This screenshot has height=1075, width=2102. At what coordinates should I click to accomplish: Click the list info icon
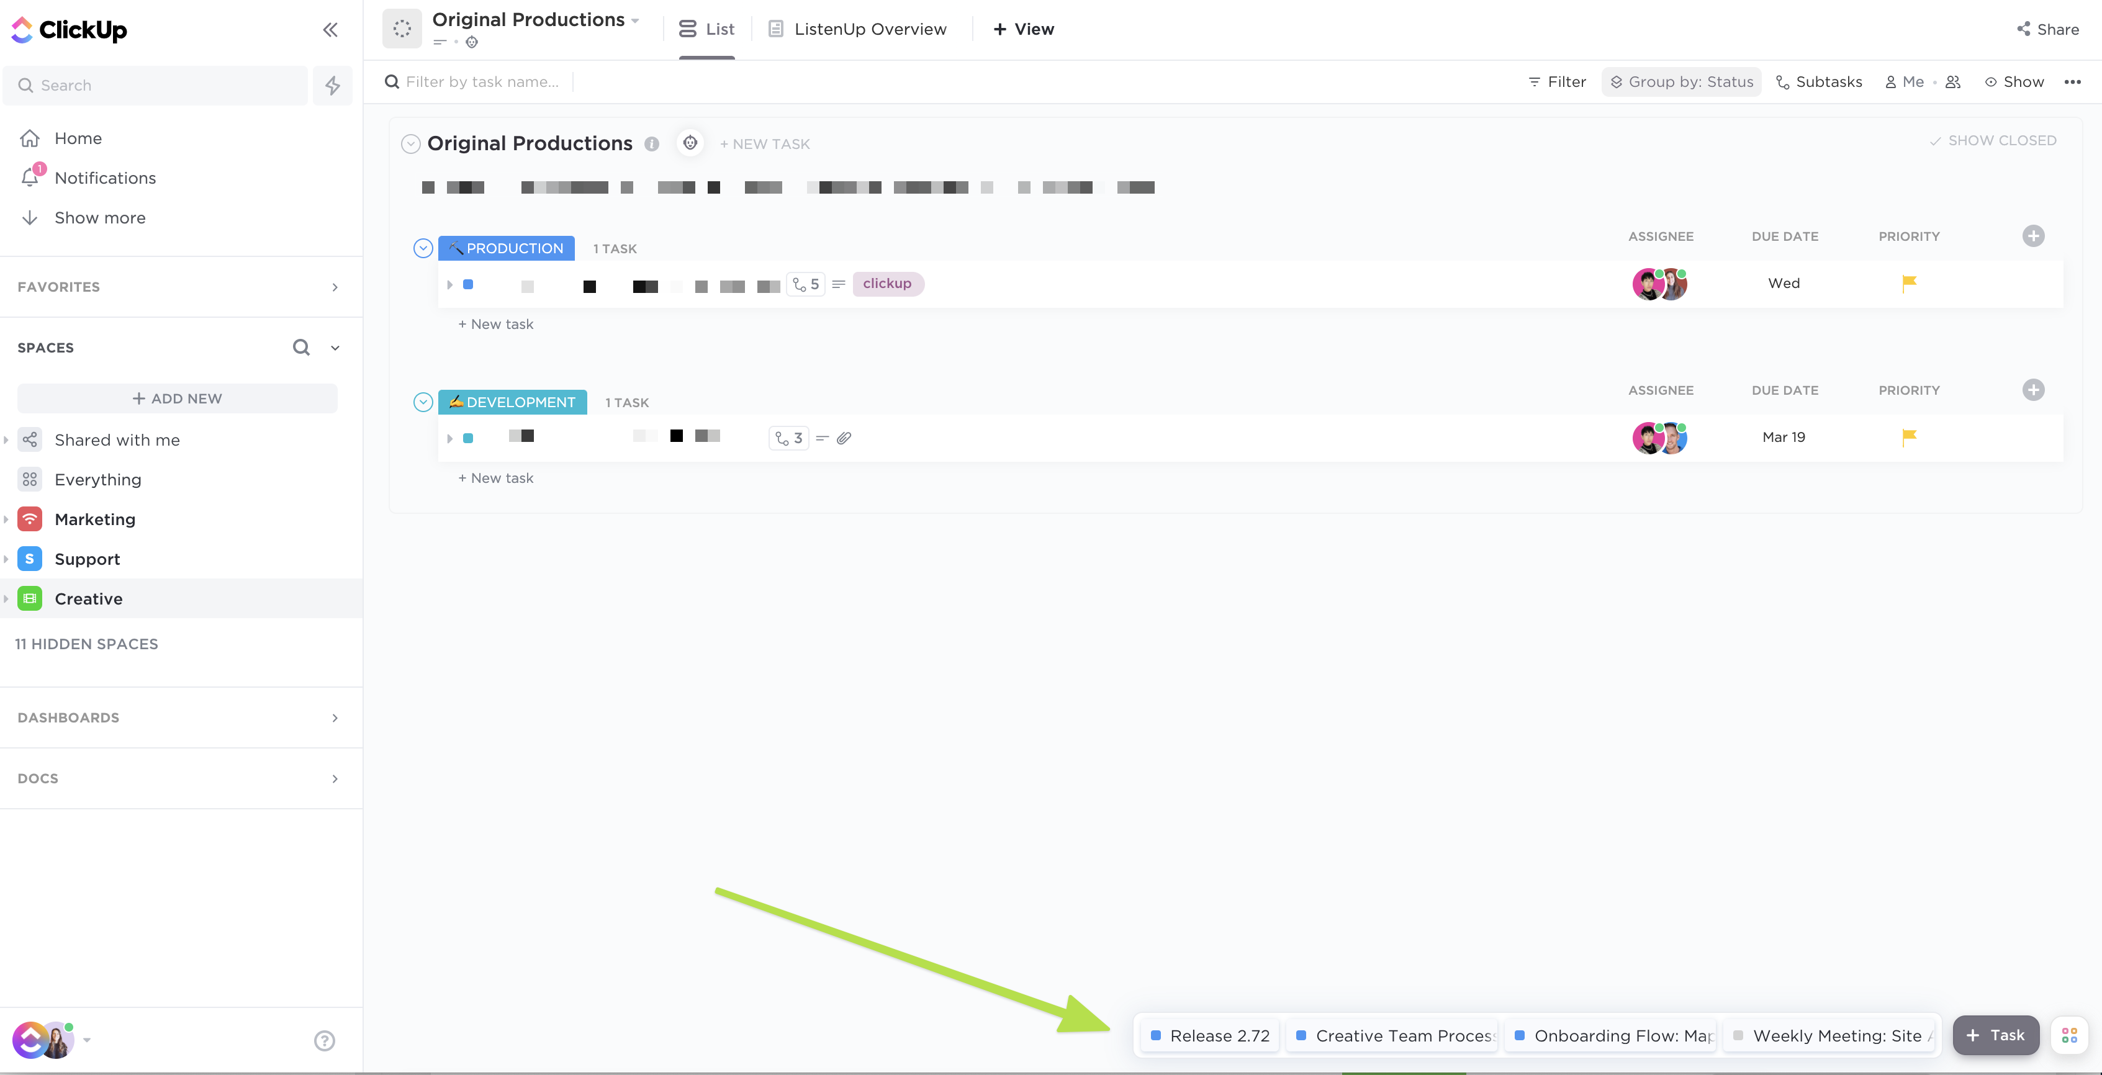651,143
